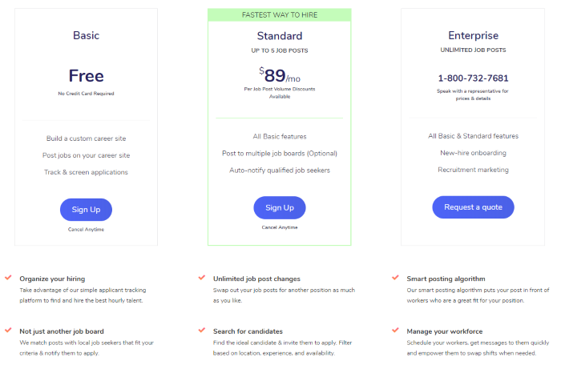This screenshot has width=561, height=365.
Task: Click New-hire onboarding feature text
Action: pos(473,153)
